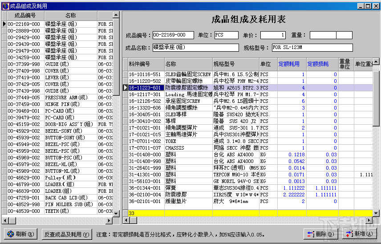Click the 定额损耗 column header
This screenshot has width=381, height=244.
click(x=322, y=64)
